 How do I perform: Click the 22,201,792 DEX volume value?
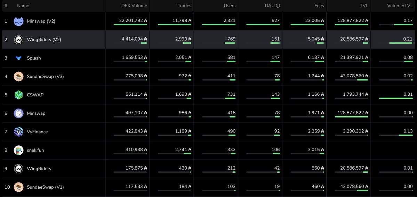(x=133, y=20)
